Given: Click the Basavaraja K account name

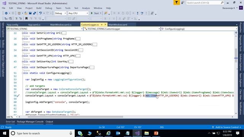Looking at the screenshot, I should [229, 8].
